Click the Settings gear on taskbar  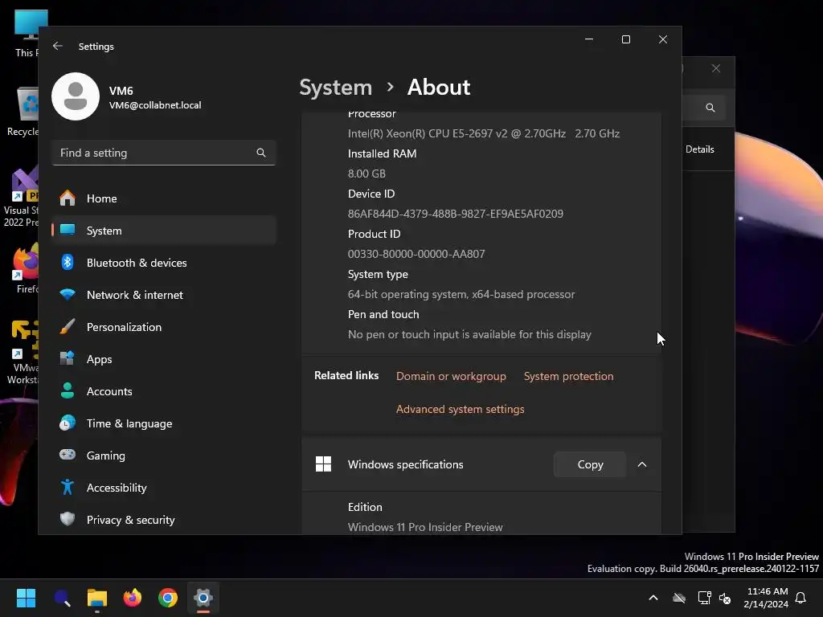pyautogui.click(x=203, y=598)
